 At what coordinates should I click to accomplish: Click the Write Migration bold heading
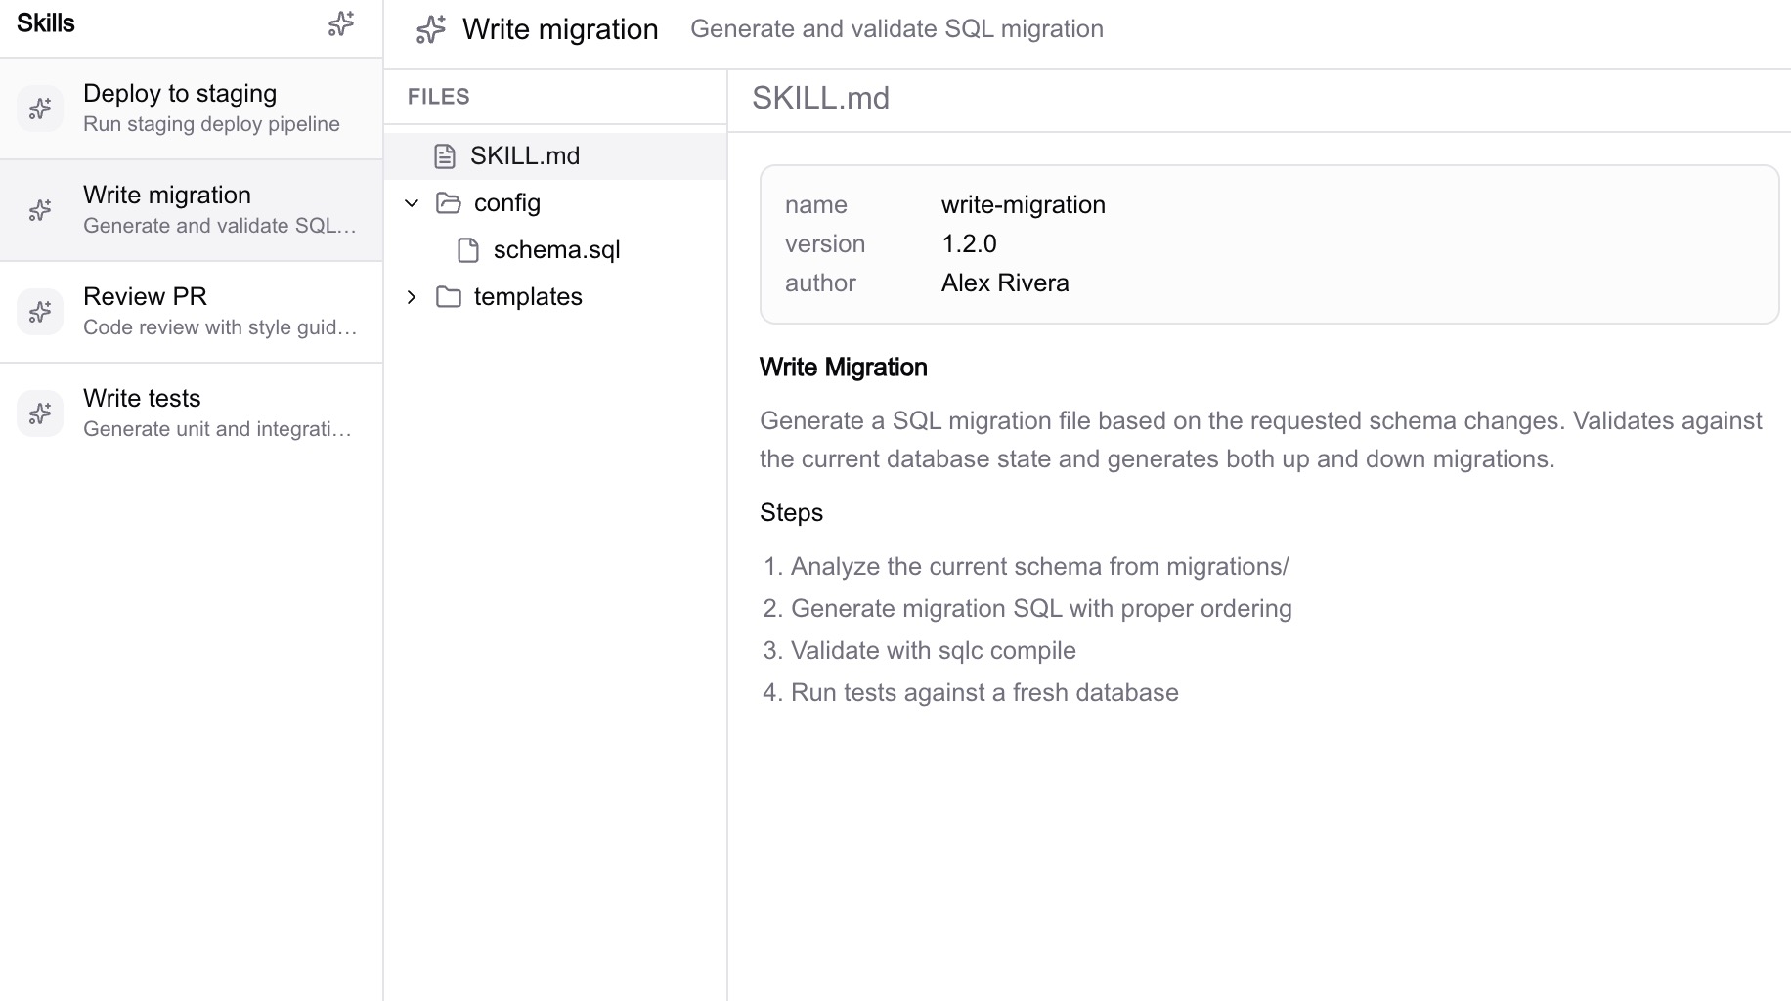844,368
